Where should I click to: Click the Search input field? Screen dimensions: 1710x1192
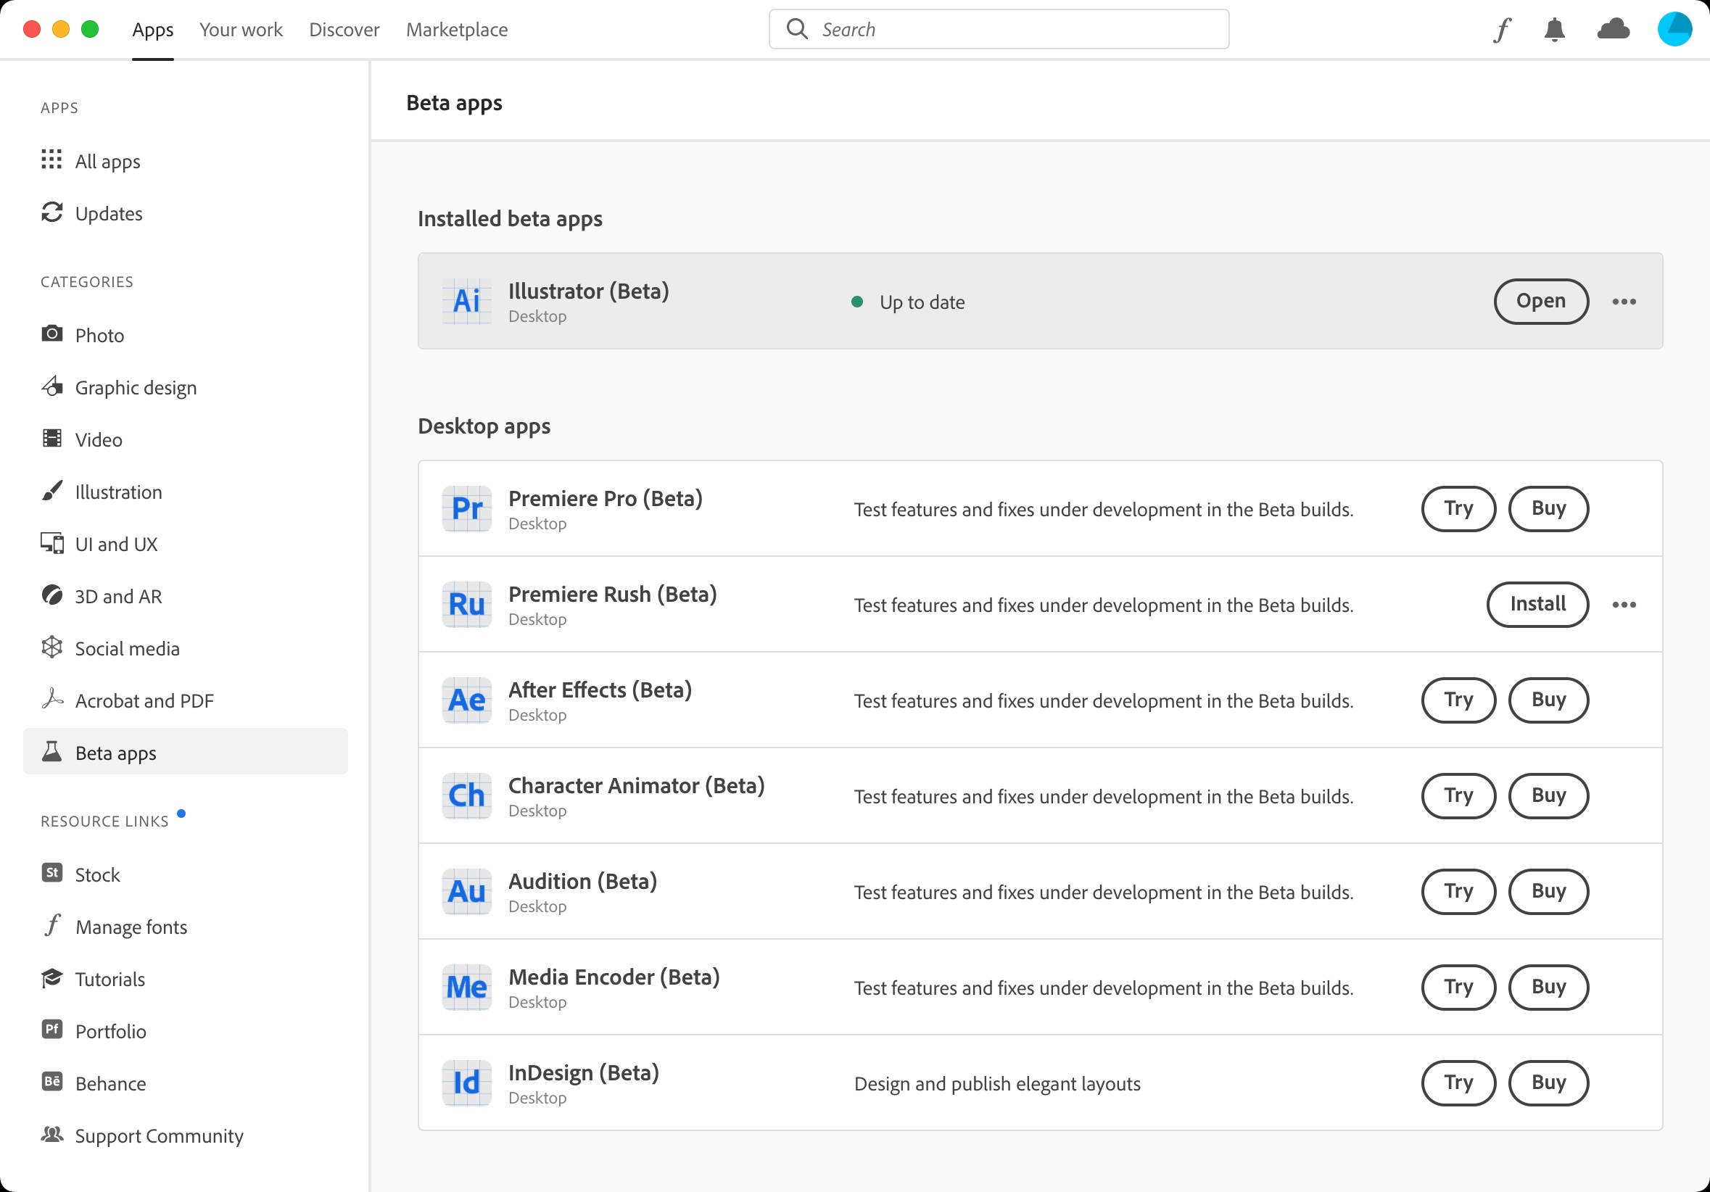999,28
